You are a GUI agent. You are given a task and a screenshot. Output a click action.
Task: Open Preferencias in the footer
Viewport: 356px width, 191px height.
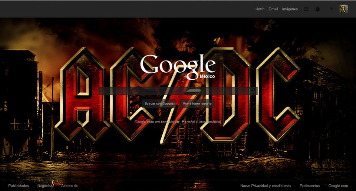point(310,186)
